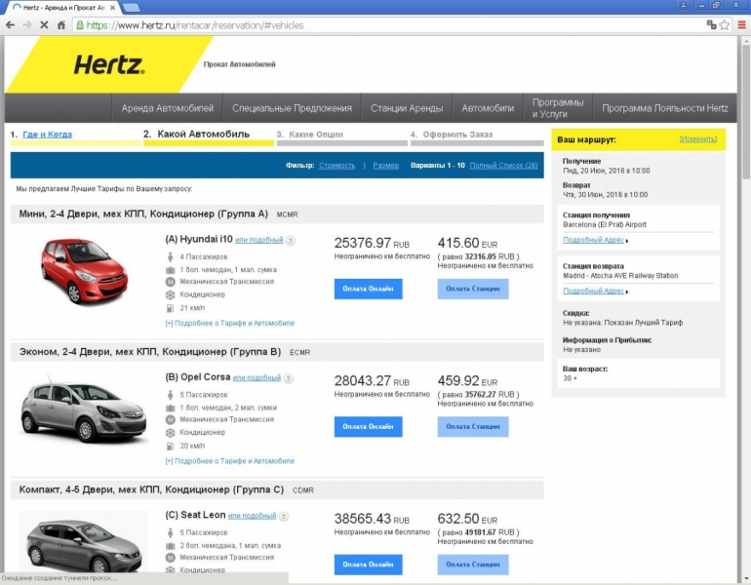Bookmark this page with star icon
751x585 pixels.
click(725, 25)
